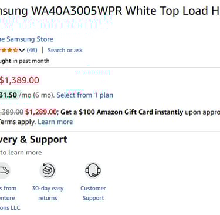The height and width of the screenshot is (215, 220).
Task: Click the Customer Support headset icon
Action: [x=93, y=170]
